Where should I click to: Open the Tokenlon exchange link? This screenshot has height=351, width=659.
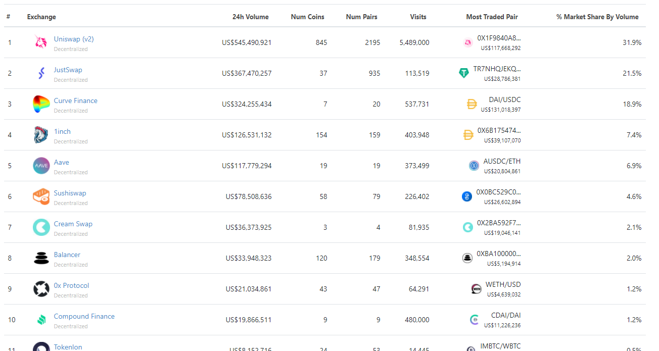[x=68, y=347]
